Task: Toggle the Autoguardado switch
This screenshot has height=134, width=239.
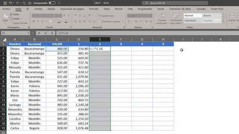Action: (52, 3)
